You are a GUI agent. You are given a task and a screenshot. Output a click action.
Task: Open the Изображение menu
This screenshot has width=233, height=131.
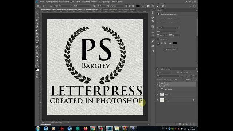(64, 1)
